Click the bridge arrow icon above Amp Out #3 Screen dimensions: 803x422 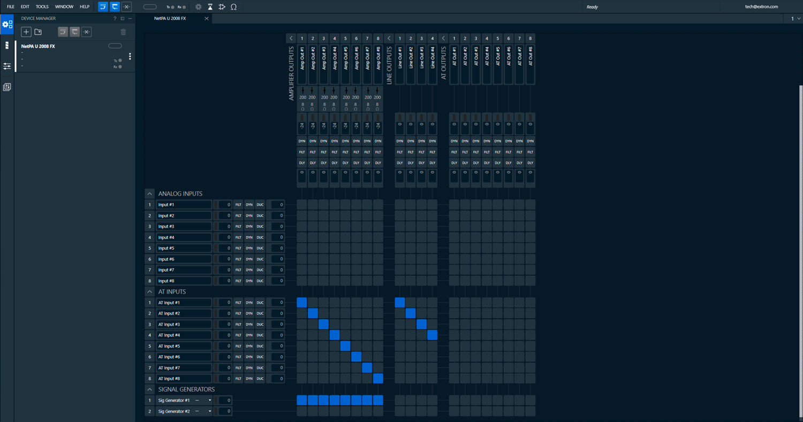click(323, 90)
